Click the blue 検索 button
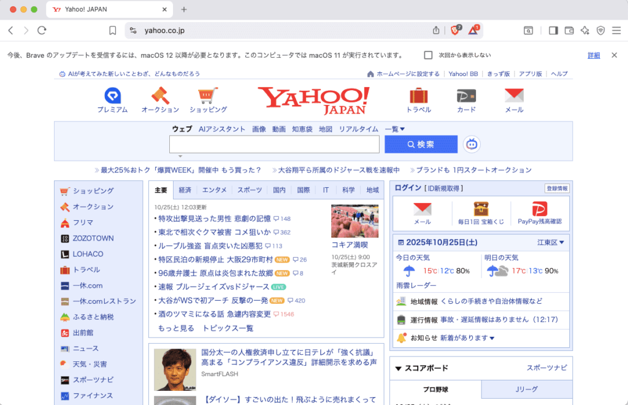628x405 pixels. click(421, 144)
